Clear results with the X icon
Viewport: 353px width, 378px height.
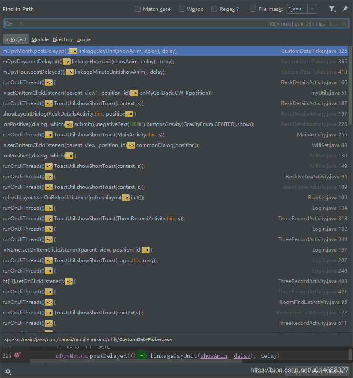tap(345, 23)
